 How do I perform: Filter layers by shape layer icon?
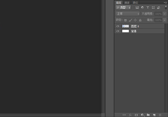click(153, 7)
